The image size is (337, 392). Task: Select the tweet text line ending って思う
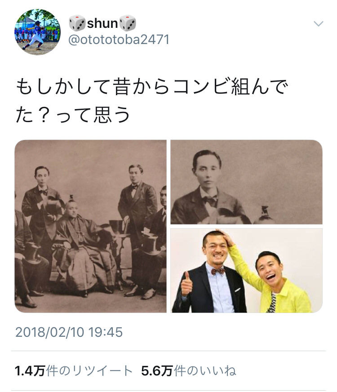point(73,115)
